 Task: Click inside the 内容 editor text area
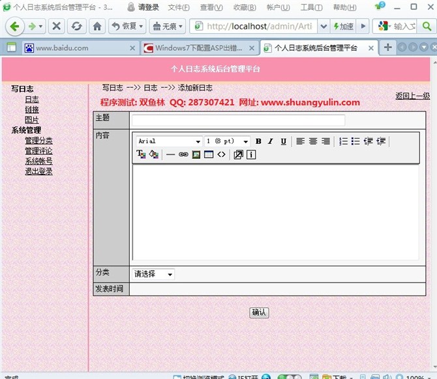click(x=276, y=212)
